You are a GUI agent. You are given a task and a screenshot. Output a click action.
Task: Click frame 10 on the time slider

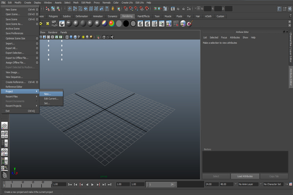tap(21, 184)
